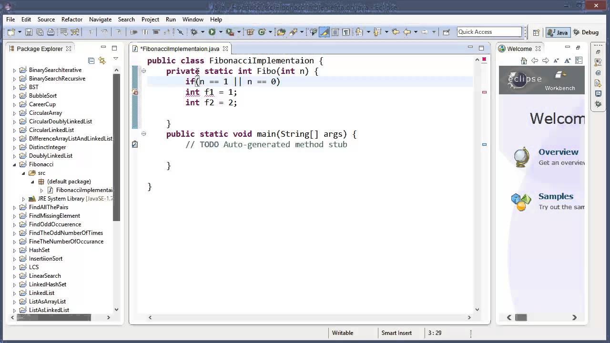
Task: Collapse the Fibonacci project node
Action: pos(14,164)
